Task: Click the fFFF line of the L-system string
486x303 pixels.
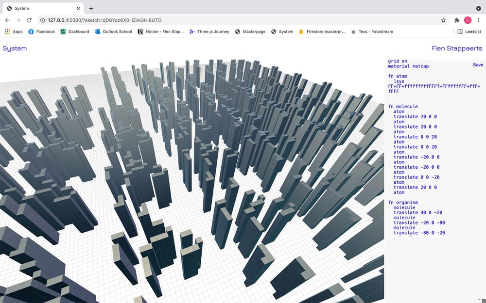Action: coord(394,92)
